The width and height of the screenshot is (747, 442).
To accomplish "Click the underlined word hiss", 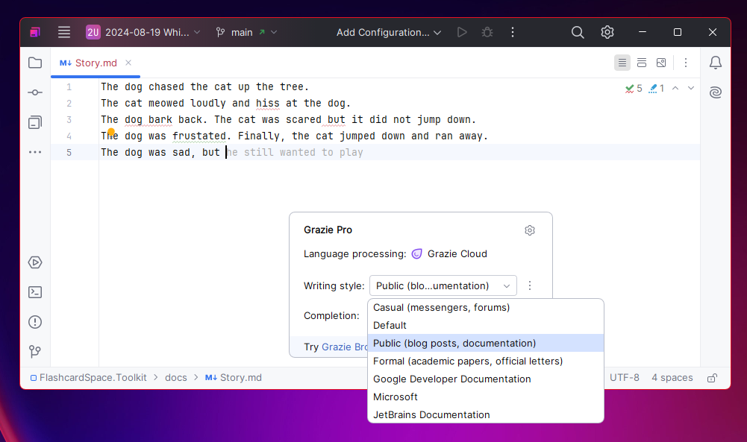I will pyautogui.click(x=268, y=104).
